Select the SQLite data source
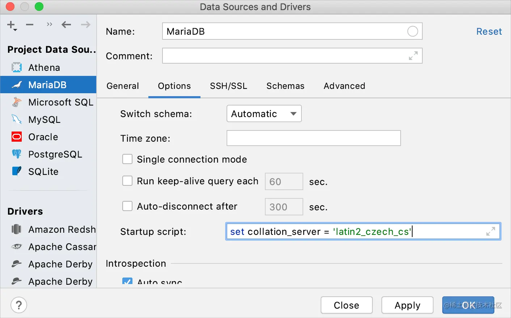 point(48,172)
